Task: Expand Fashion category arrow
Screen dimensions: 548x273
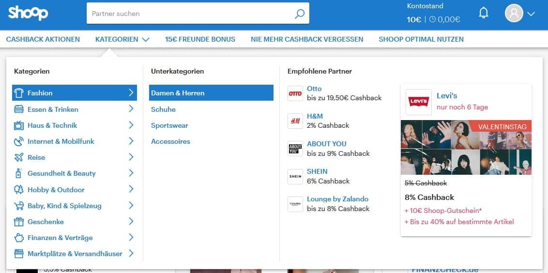Action: pos(131,92)
